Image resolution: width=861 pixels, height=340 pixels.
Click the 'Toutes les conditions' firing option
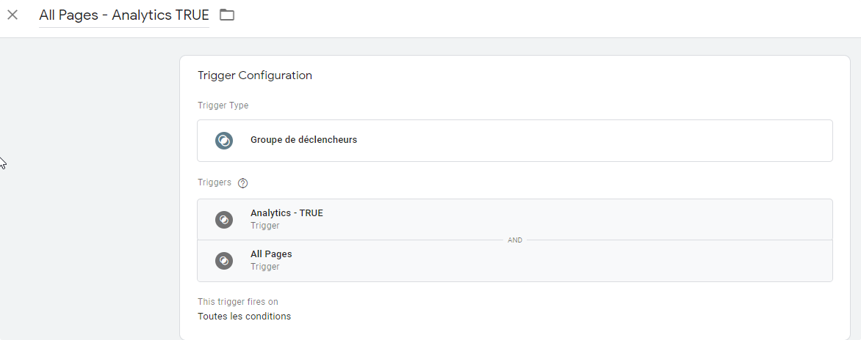point(244,317)
